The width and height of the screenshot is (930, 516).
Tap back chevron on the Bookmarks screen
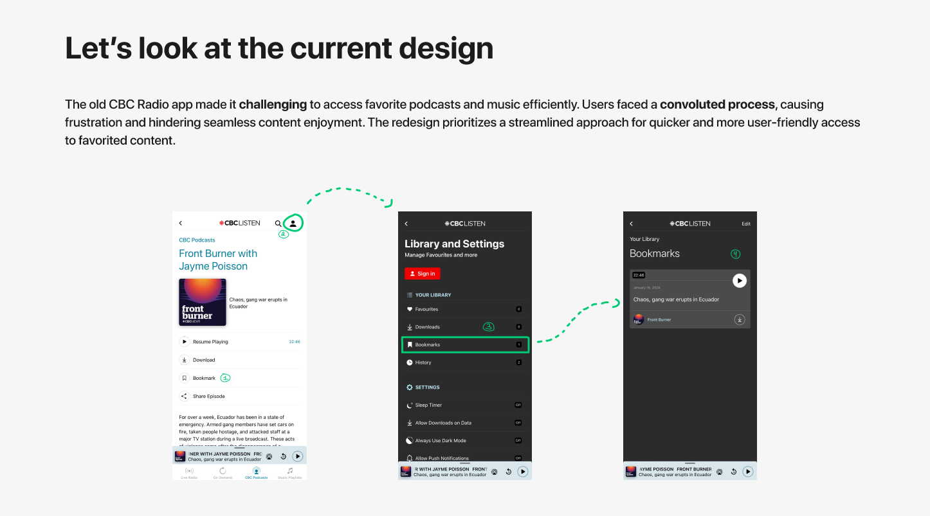coord(632,224)
